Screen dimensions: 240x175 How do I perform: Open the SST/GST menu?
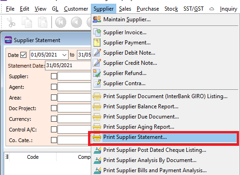(194, 9)
